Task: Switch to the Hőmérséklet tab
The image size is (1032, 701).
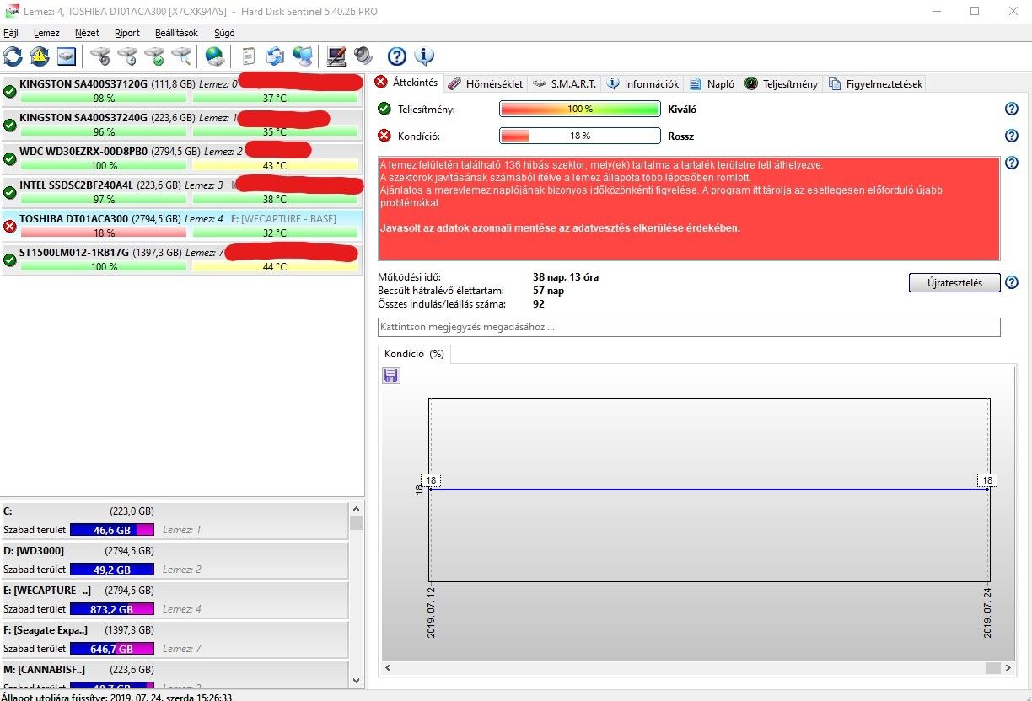Action: (x=486, y=83)
